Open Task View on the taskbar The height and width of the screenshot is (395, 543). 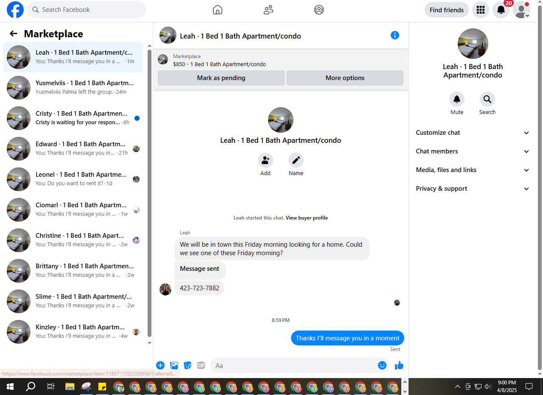50,387
